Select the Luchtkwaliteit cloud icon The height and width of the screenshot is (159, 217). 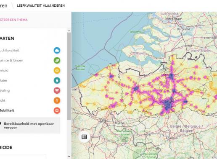pyautogui.click(x=57, y=50)
